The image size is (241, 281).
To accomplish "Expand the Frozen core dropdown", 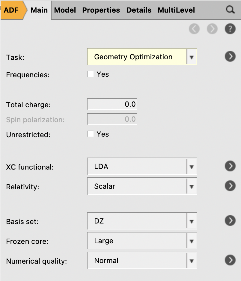I will [142, 241].
